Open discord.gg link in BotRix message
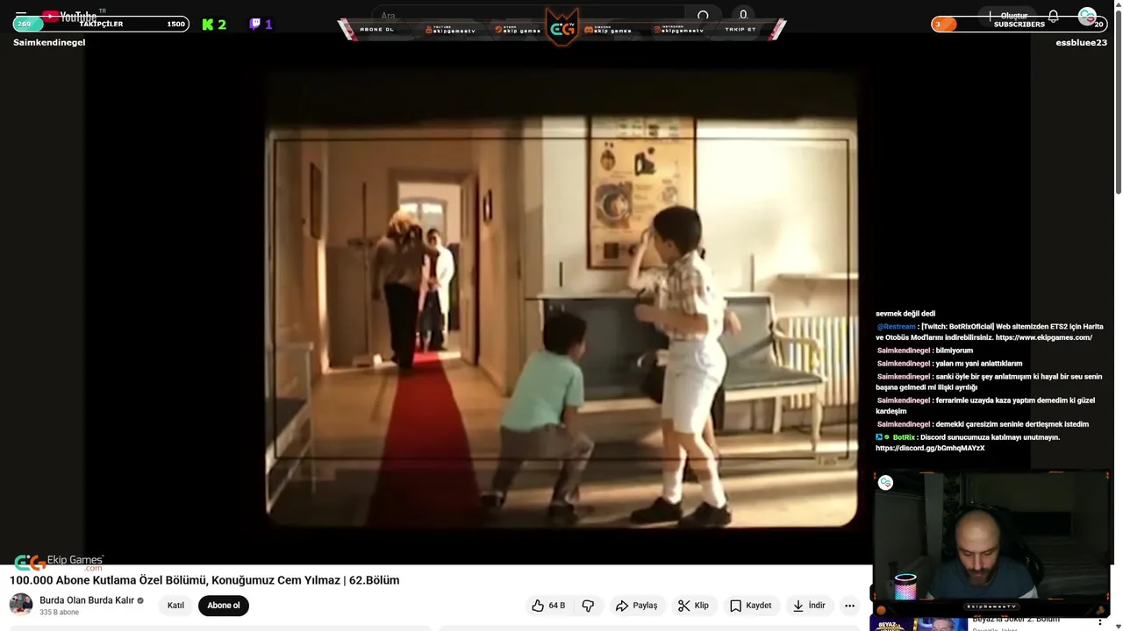Screen dimensions: 1123x631 (930, 448)
